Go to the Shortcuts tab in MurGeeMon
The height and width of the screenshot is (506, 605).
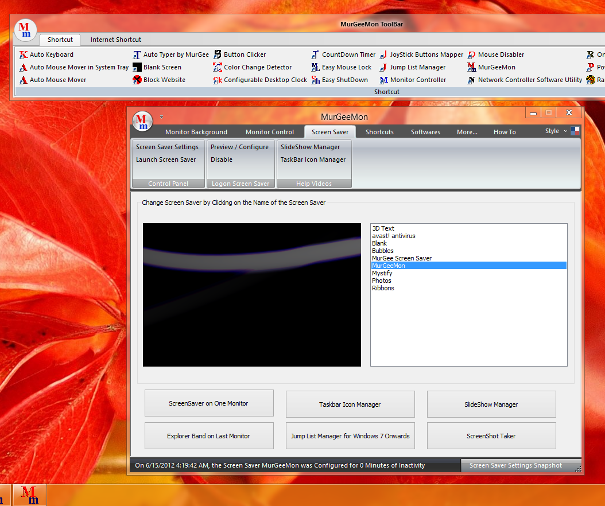click(x=379, y=132)
